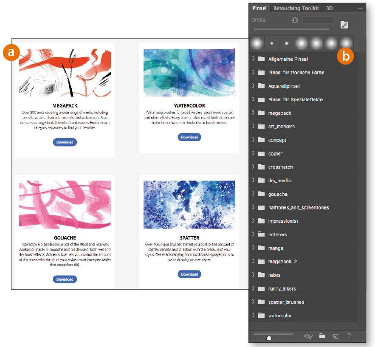Select the 'megapack 2' row

tap(304, 262)
